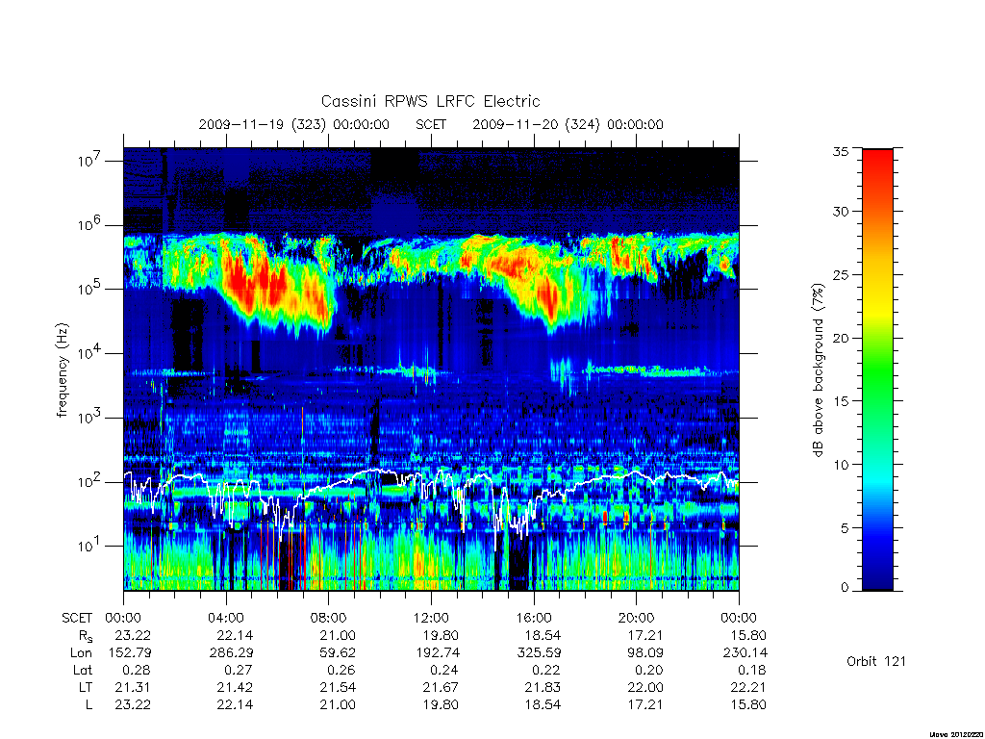Click the colorbar tick label "35"

(840, 151)
